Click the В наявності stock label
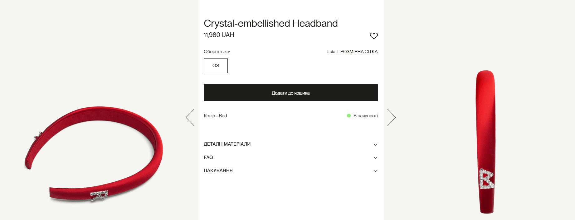Viewport: 575px width, 220px height. tap(365, 116)
